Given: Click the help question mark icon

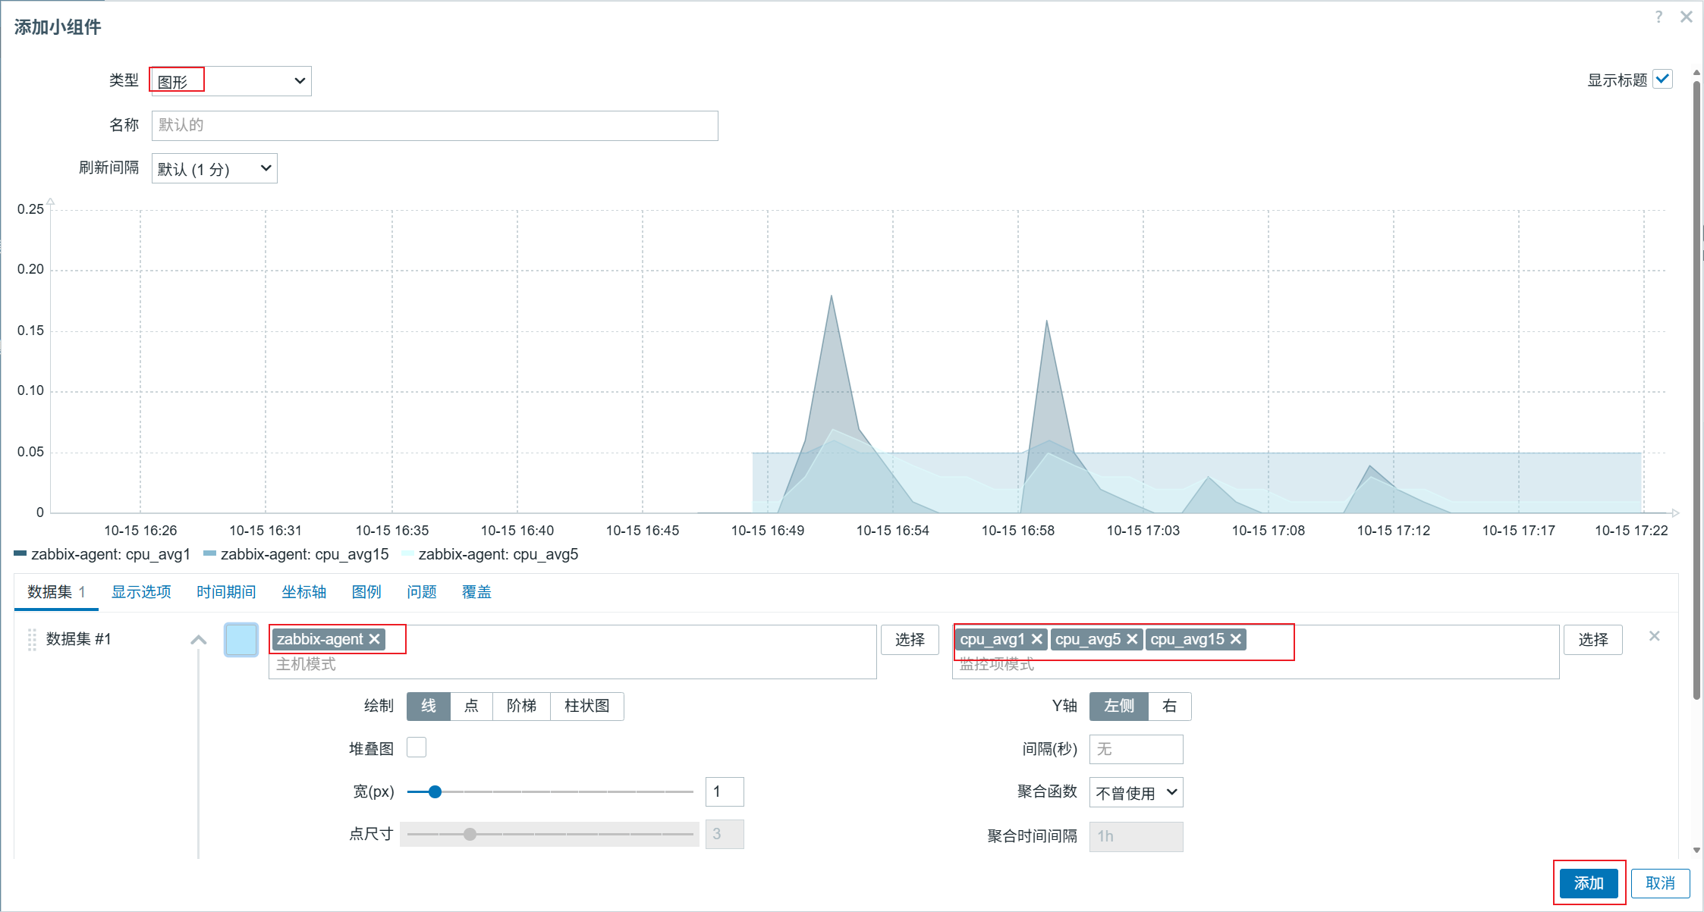Looking at the screenshot, I should click(1659, 17).
